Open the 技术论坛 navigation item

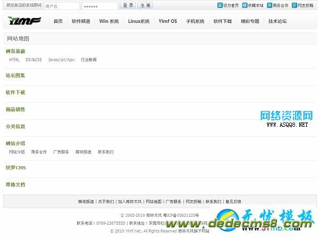tap(277, 22)
